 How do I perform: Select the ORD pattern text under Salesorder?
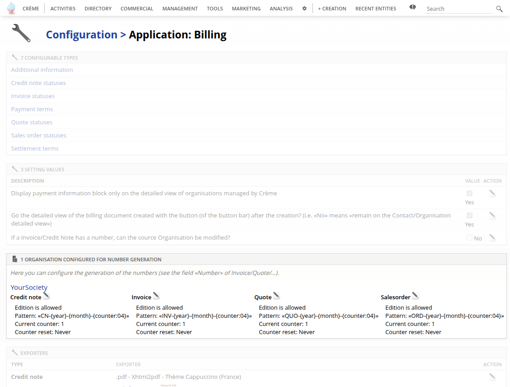point(444,316)
